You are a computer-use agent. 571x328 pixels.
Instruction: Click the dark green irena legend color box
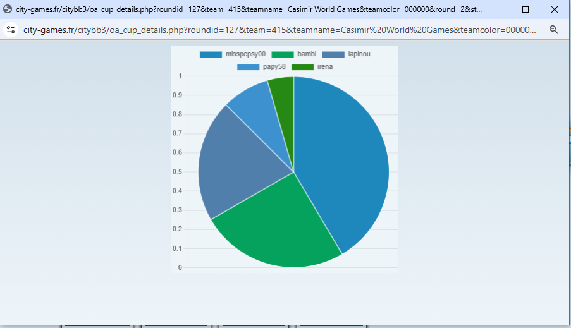click(302, 67)
